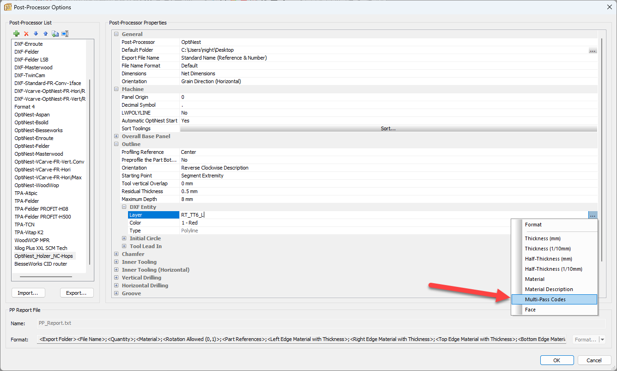The image size is (617, 371).
Task: Click the Export File Name value Standard Name
Action: [x=224, y=58]
